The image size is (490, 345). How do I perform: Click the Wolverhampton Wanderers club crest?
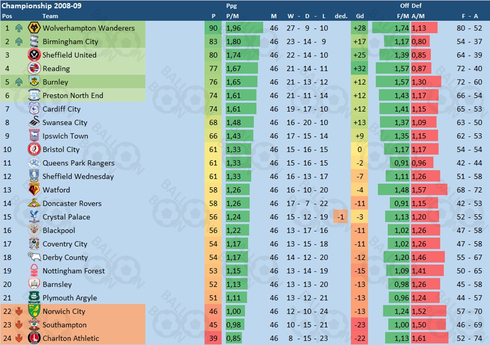[x=34, y=28]
